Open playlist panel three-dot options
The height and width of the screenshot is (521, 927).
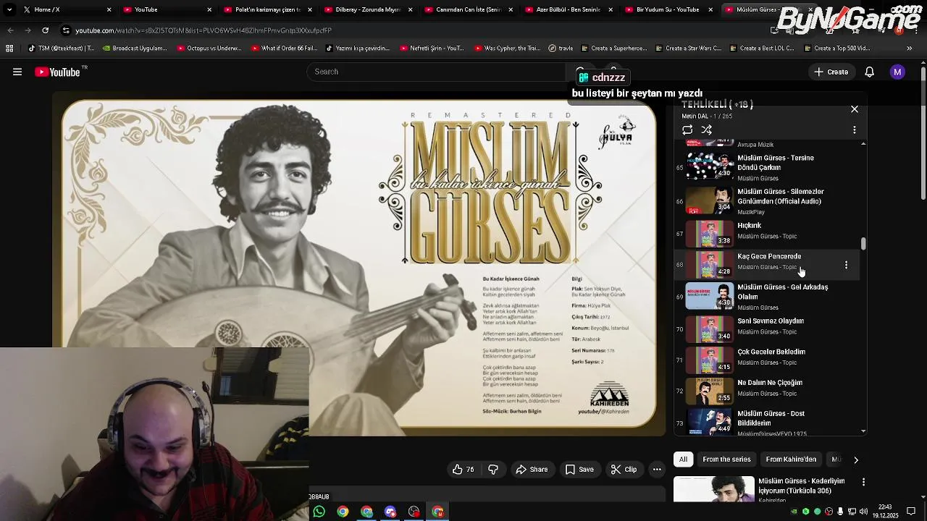(855, 130)
